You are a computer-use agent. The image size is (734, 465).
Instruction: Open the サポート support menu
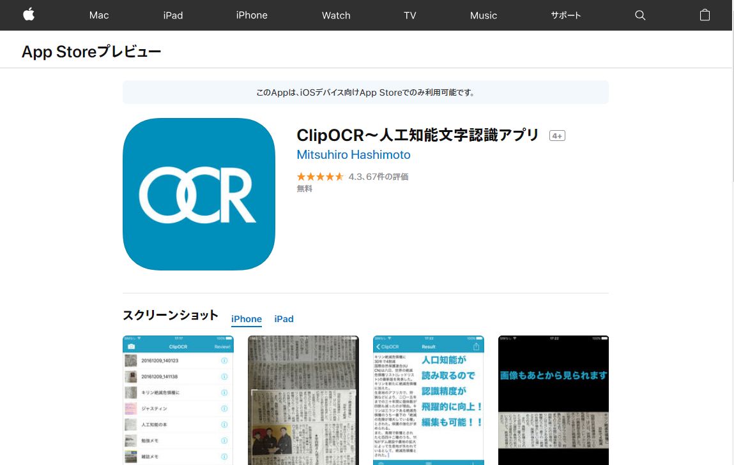pyautogui.click(x=566, y=15)
